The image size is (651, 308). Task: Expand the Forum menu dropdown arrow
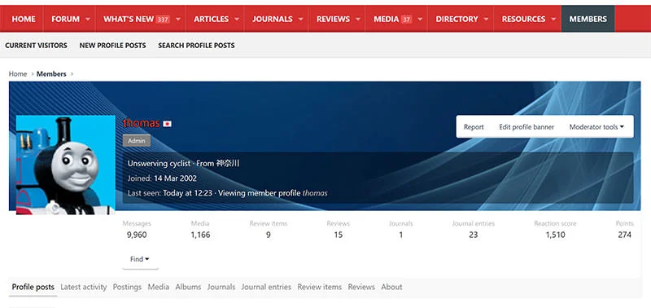pos(88,19)
